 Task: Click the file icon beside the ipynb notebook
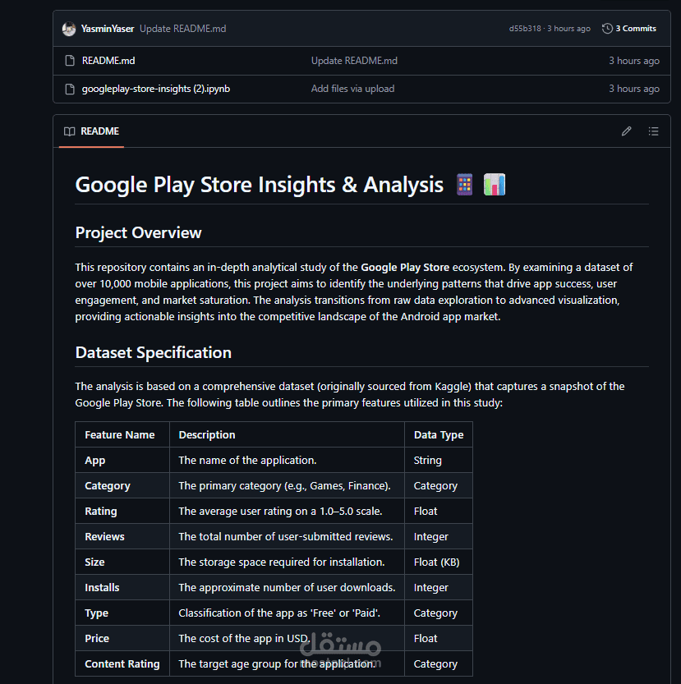70,88
